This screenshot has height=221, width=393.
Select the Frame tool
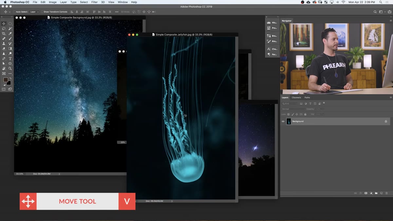4,74
